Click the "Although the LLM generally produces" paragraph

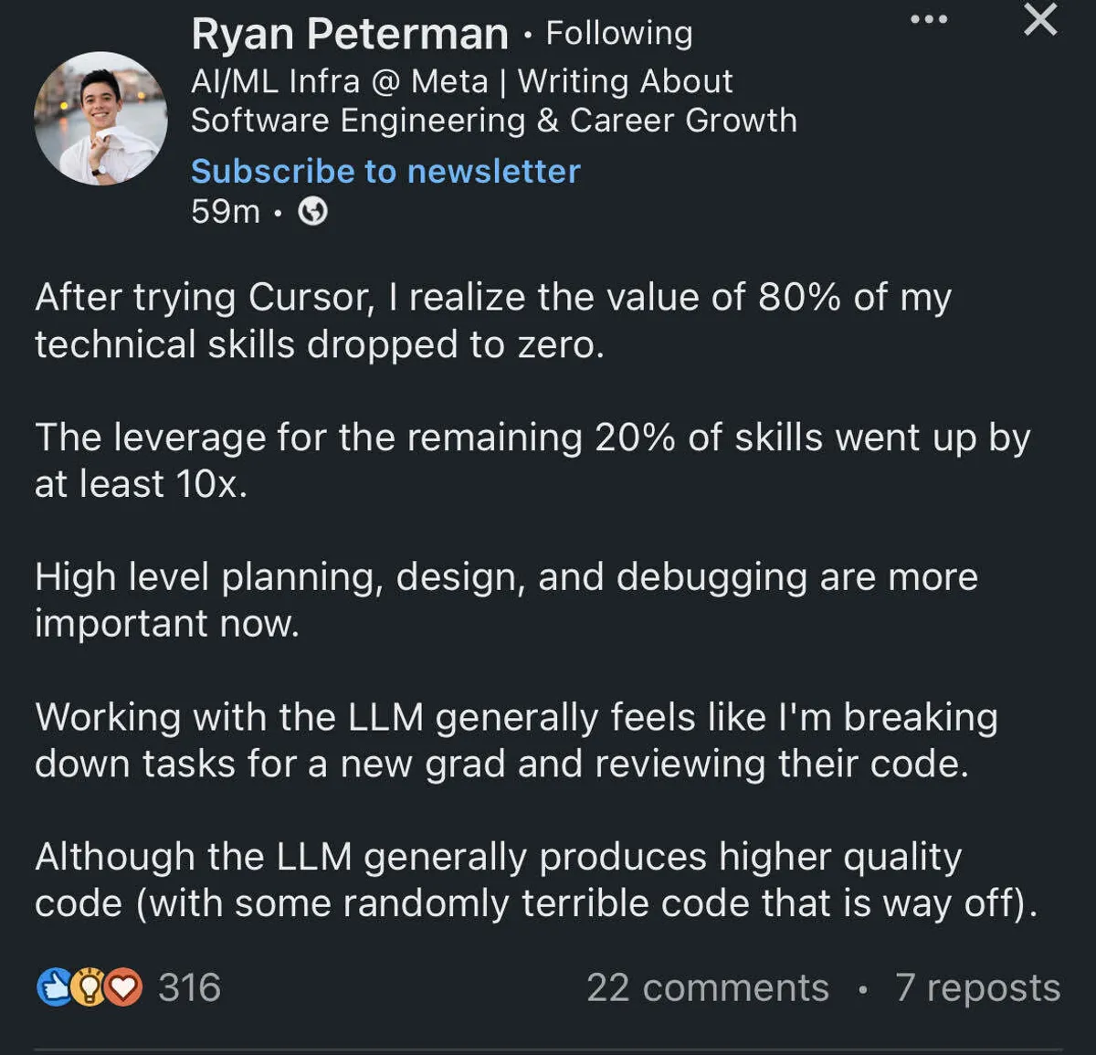tap(535, 880)
